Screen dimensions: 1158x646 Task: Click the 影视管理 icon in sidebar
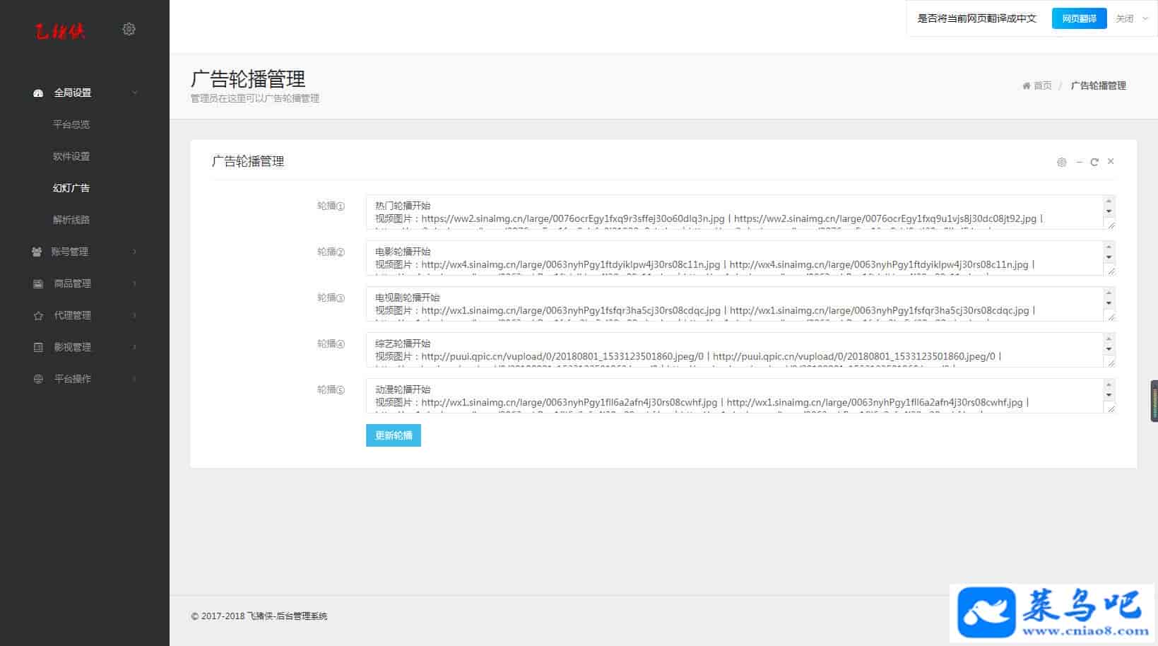point(38,347)
